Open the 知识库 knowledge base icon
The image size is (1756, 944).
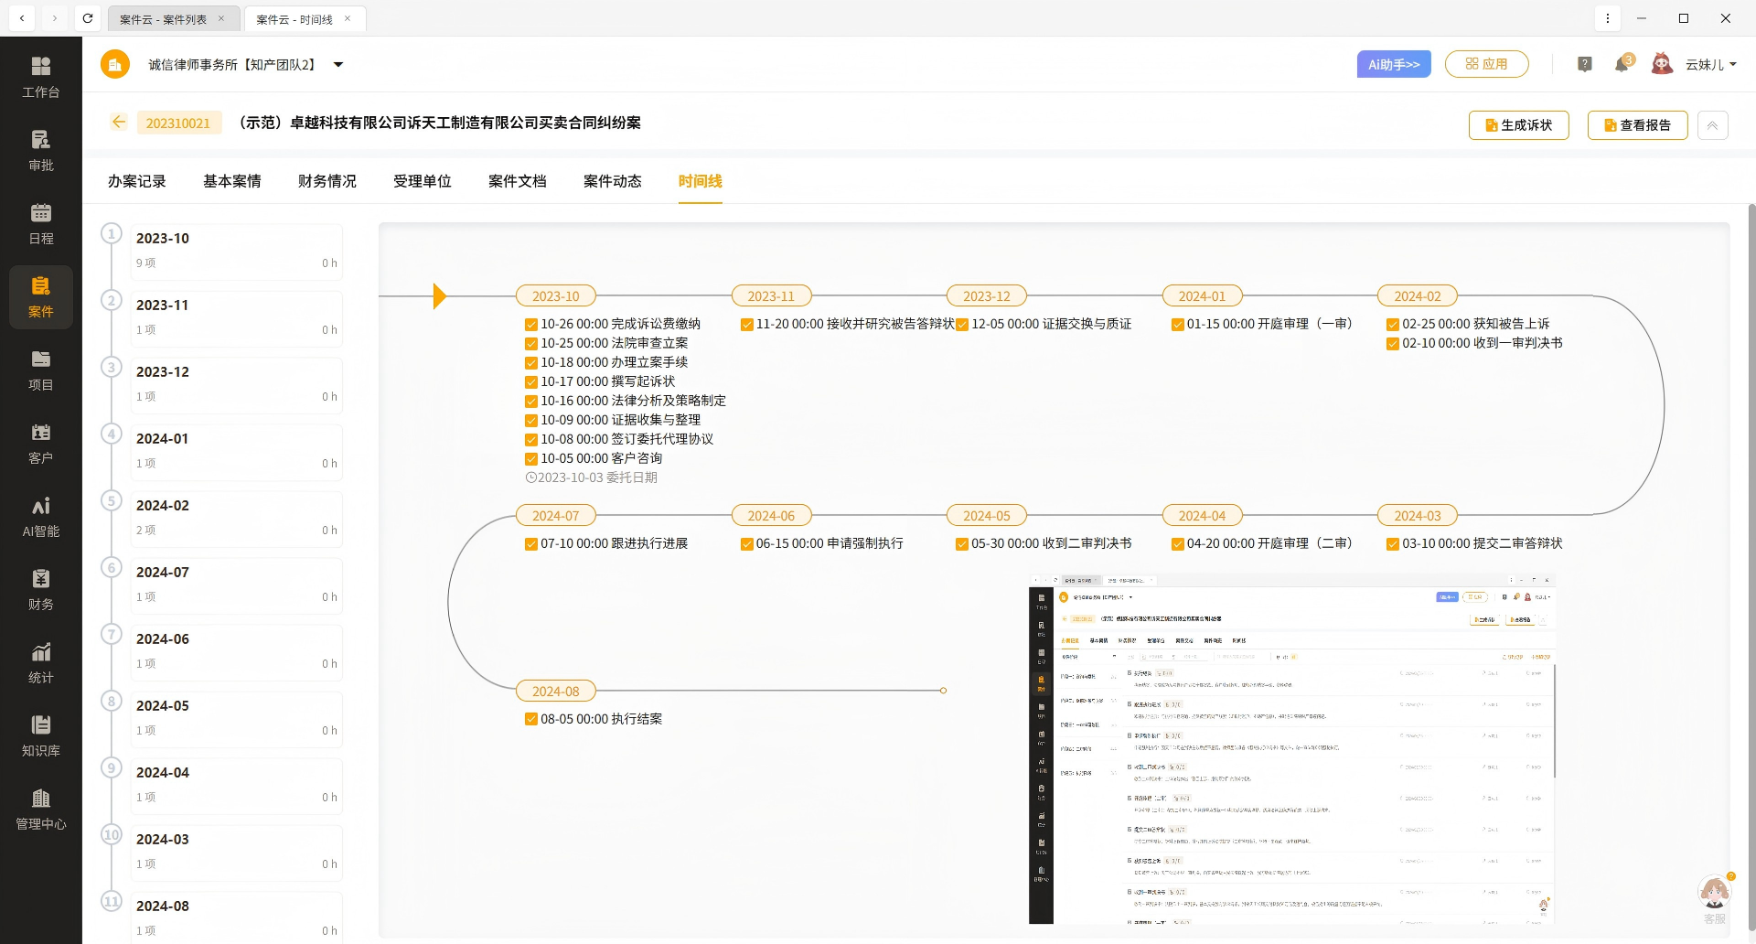tap(40, 735)
